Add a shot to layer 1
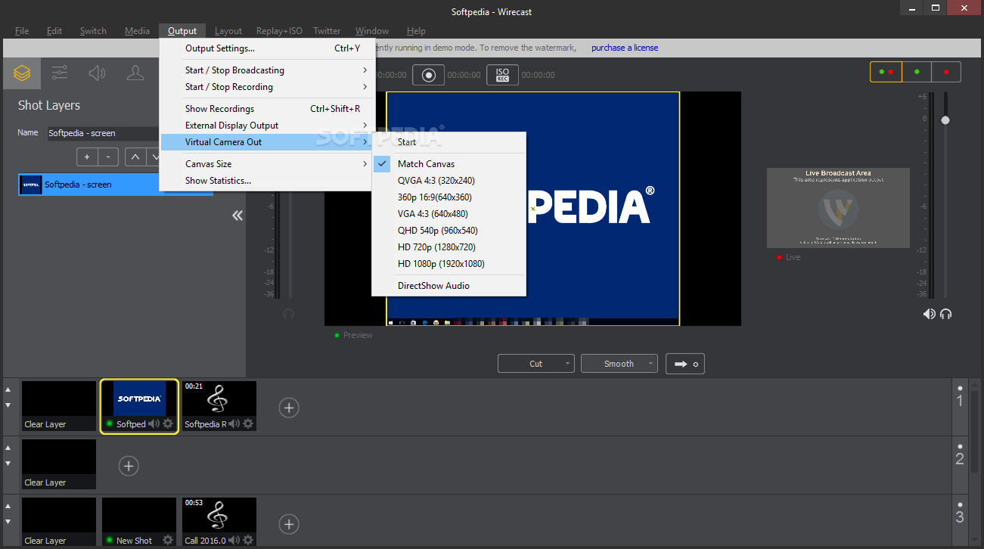Viewport: 984px width, 549px height. coord(289,408)
